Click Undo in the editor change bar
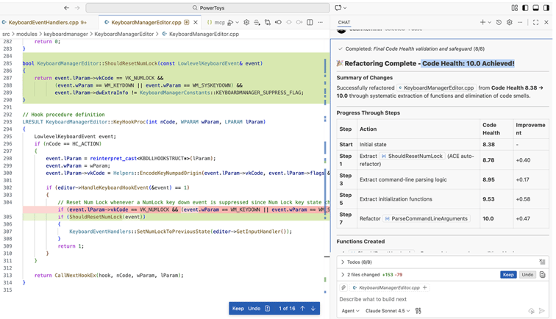The image size is (556, 319). pyautogui.click(x=254, y=309)
